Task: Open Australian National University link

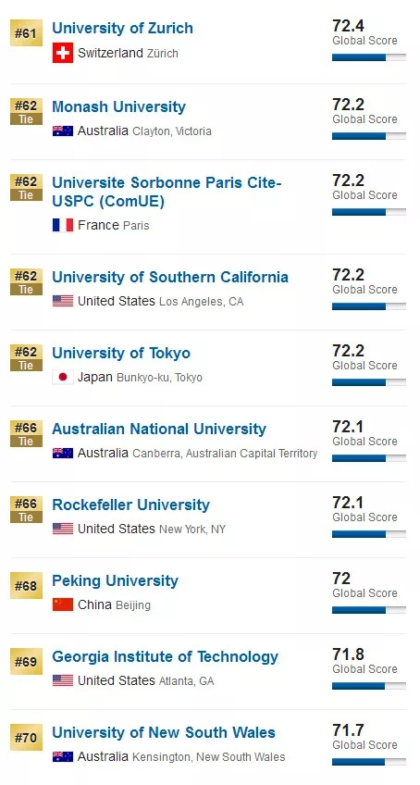Action: click(x=159, y=429)
